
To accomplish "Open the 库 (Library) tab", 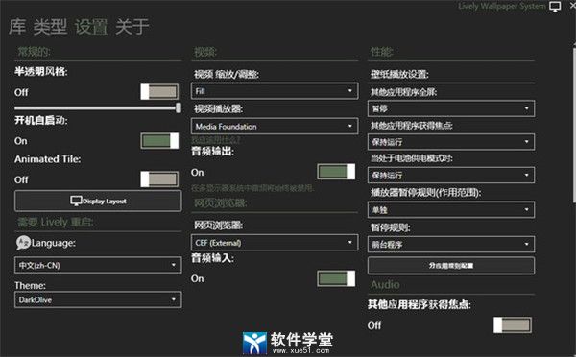I will pos(17,27).
